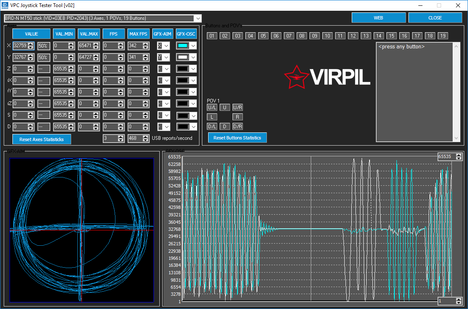Increase the X axis VALUE stepper
This screenshot has width=468, height=309.
tap(31, 44)
